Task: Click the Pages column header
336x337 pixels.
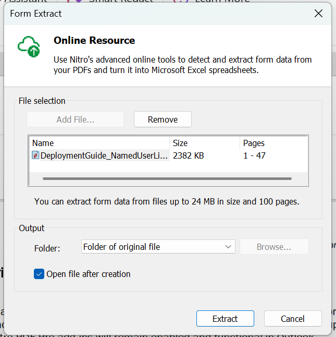Action: coord(274,143)
